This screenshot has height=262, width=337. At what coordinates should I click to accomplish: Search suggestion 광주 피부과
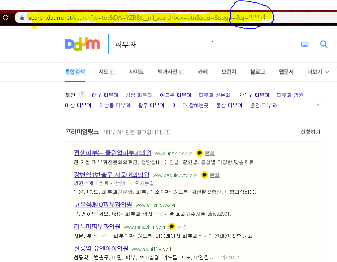pyautogui.click(x=151, y=105)
